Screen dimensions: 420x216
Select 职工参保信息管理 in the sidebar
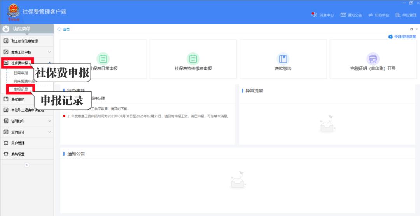[24, 41]
